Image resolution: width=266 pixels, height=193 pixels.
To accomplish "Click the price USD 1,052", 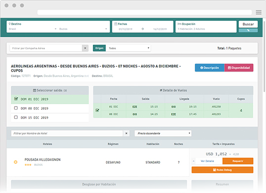I will pos(216,154).
